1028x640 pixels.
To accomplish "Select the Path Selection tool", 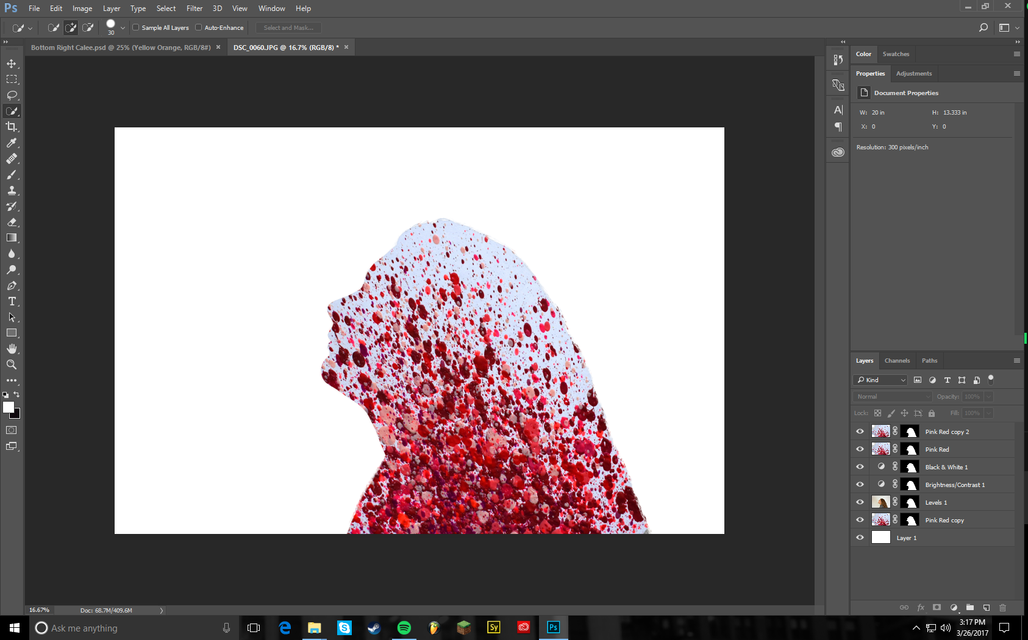I will (x=12, y=317).
